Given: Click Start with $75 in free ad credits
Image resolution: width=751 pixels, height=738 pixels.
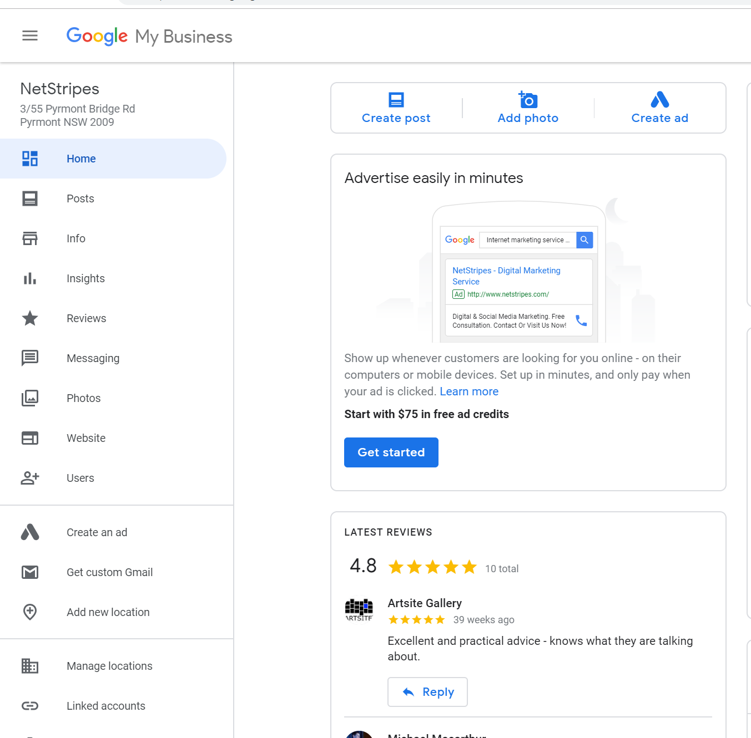Looking at the screenshot, I should point(426,414).
